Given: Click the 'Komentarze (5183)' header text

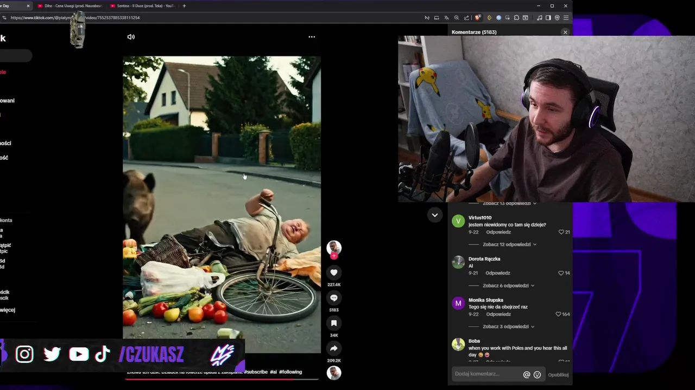Looking at the screenshot, I should [474, 32].
